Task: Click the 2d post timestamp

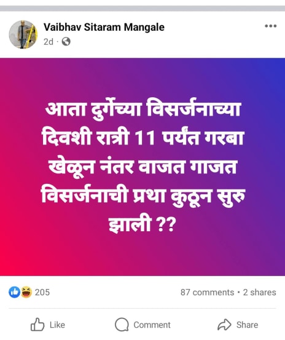Action: click(49, 42)
